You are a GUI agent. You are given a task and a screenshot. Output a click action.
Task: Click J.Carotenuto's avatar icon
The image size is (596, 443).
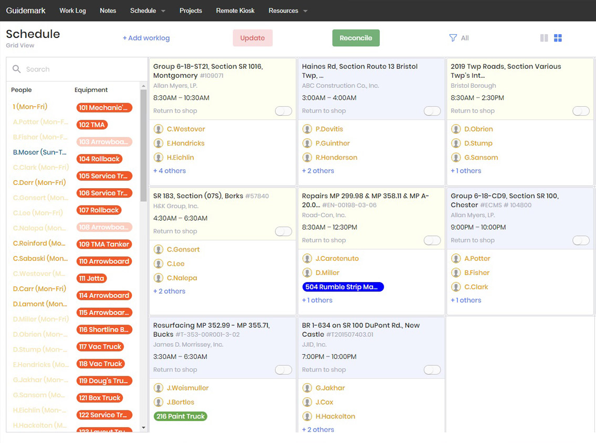[x=307, y=259]
